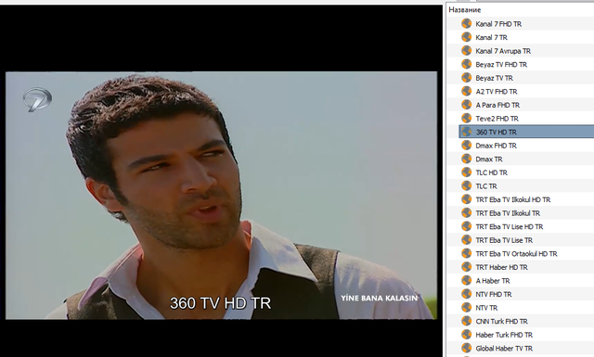594x357 pixels.
Task: Select channel Kanal 7 TR
Action: (x=491, y=37)
